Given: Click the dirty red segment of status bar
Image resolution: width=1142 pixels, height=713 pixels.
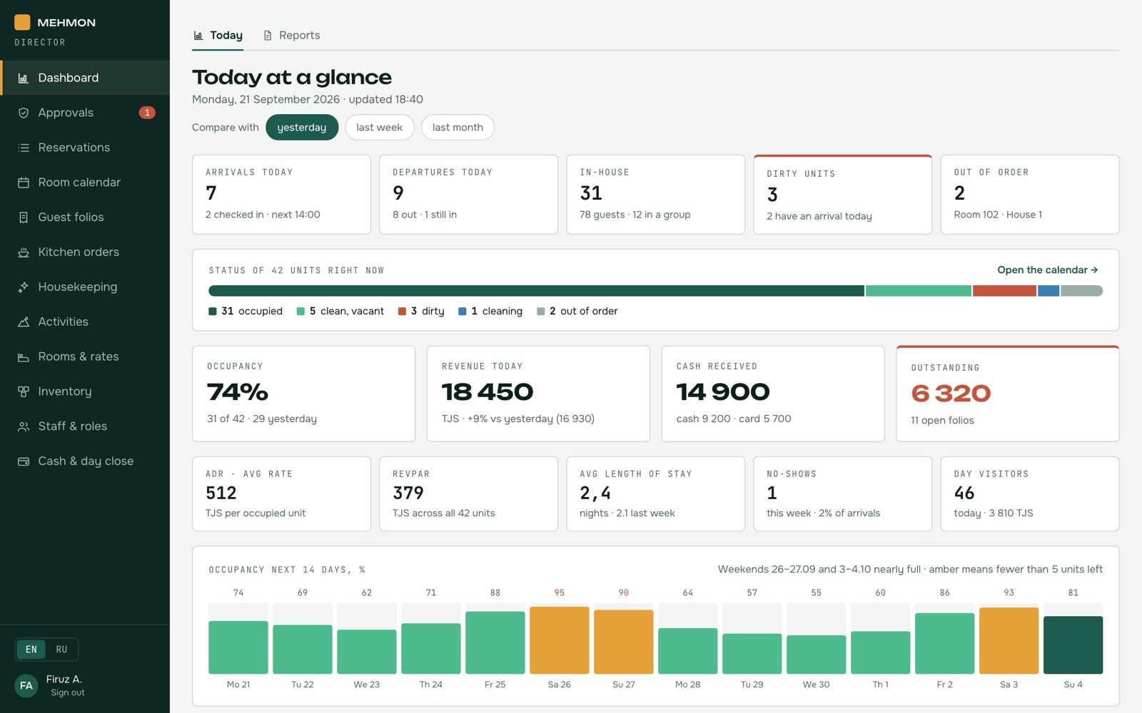Looking at the screenshot, I should click(1004, 291).
